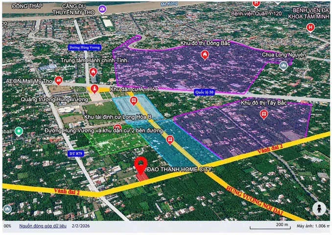Click the Chùa Long Nguyên temple pin
Screen dimensions: 332x235
(284, 66)
